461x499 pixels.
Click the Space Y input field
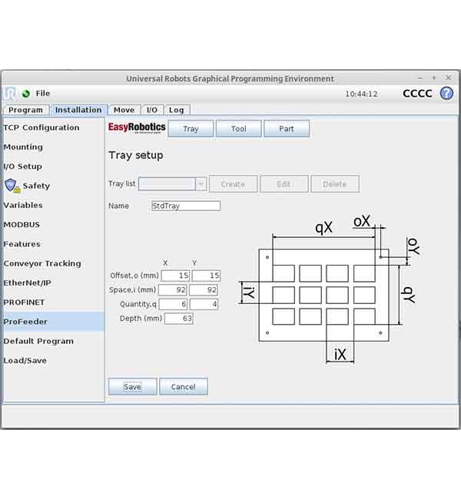pyautogui.click(x=204, y=290)
